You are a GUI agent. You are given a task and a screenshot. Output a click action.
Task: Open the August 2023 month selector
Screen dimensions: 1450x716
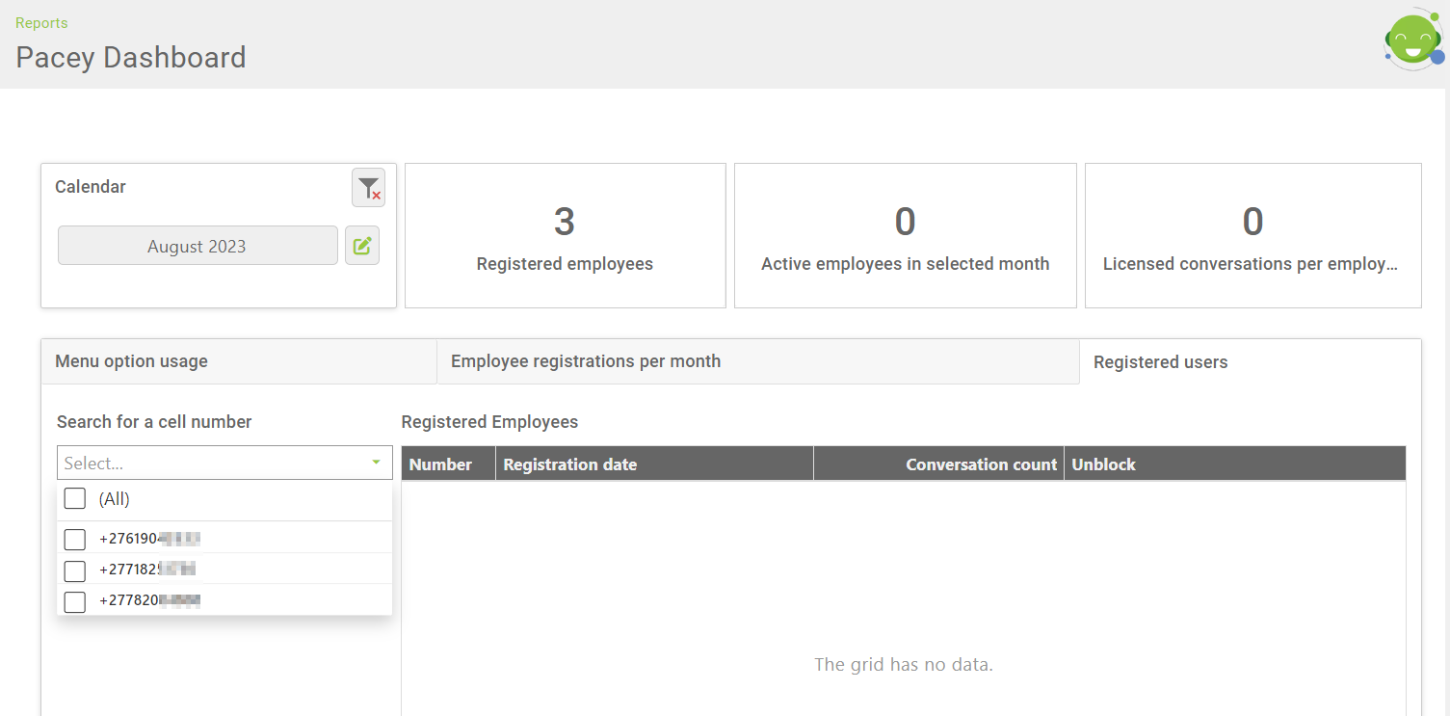point(198,246)
